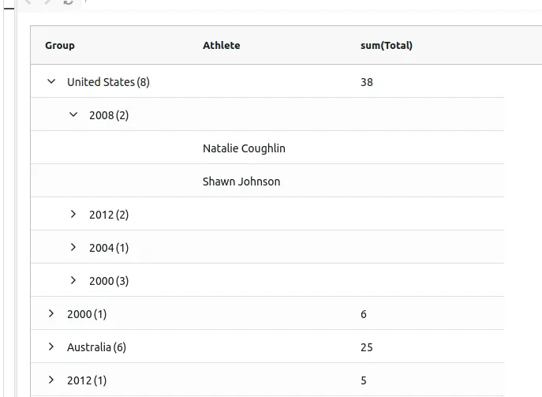
Task: Click the 38 total cell
Action: pos(366,82)
